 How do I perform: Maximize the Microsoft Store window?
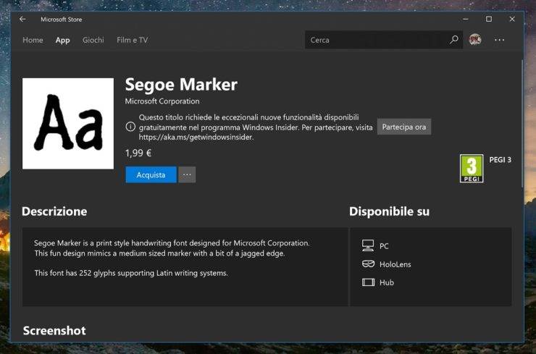[x=489, y=19]
